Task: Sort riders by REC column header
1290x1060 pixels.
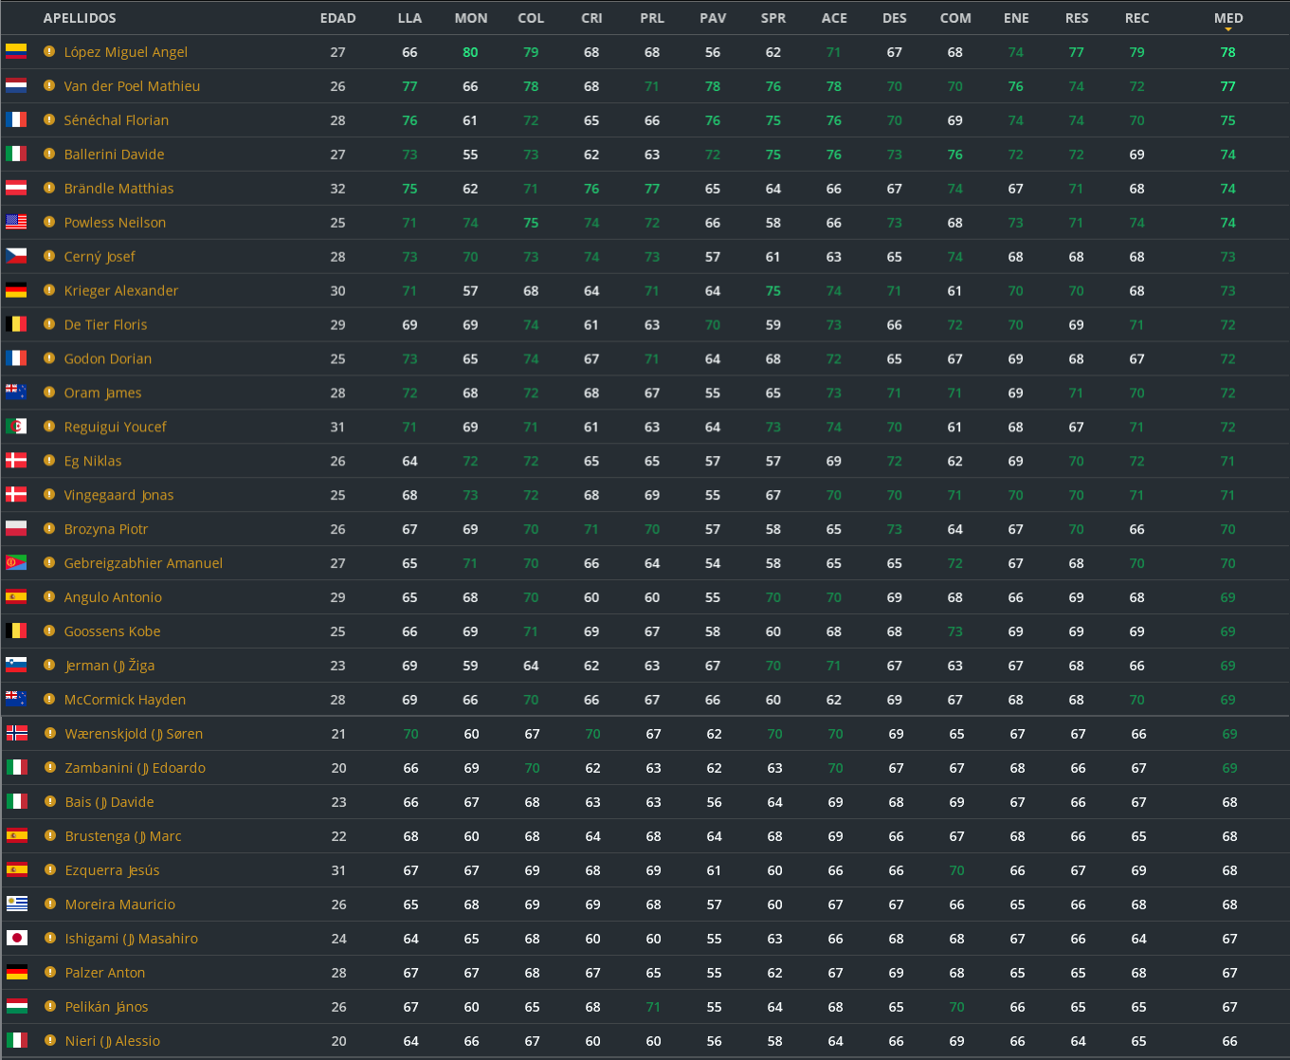Action: click(1137, 18)
